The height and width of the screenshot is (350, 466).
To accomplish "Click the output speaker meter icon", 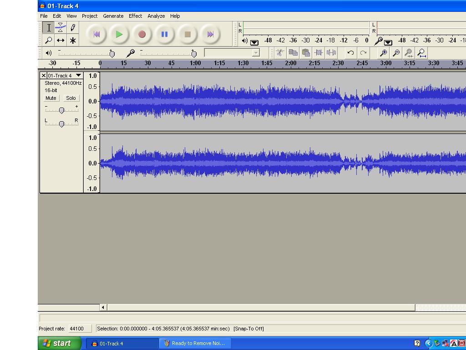I will point(245,41).
